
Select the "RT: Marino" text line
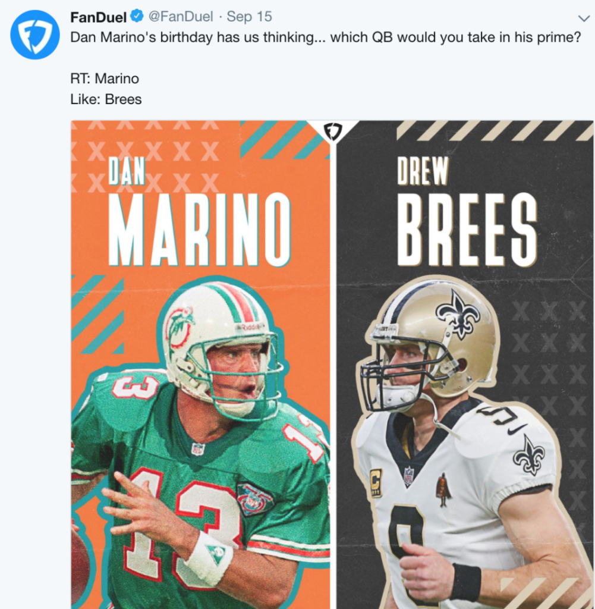click(105, 79)
